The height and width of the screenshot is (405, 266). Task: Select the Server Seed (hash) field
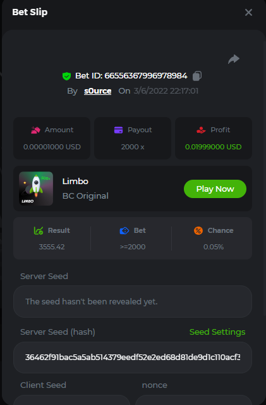click(x=133, y=358)
